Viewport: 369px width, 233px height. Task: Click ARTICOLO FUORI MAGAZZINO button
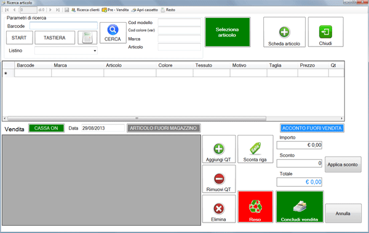[x=164, y=128]
